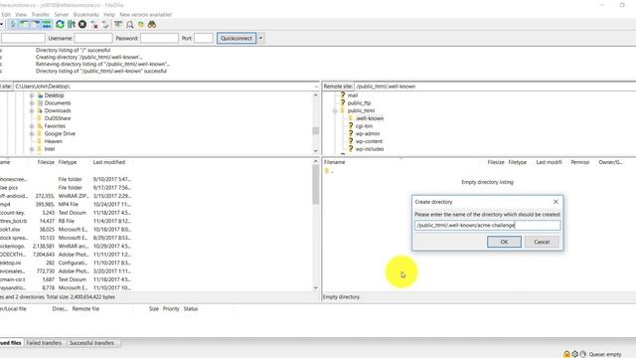Click the question mark icon beside public_ftp
The image size is (636, 358).
343,102
